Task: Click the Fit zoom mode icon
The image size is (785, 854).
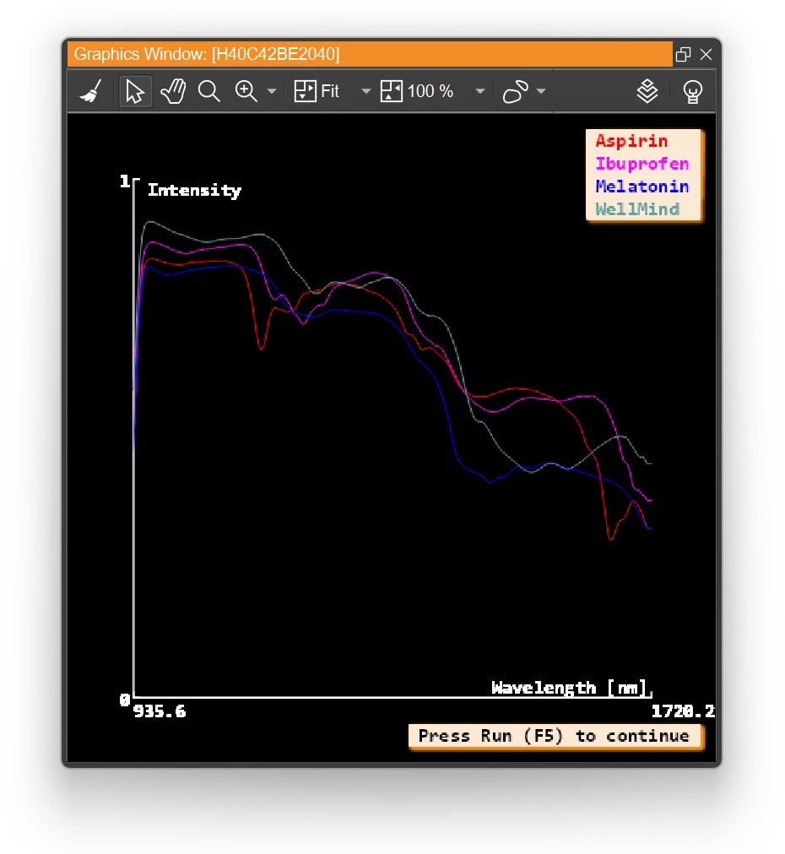Action: coord(306,91)
